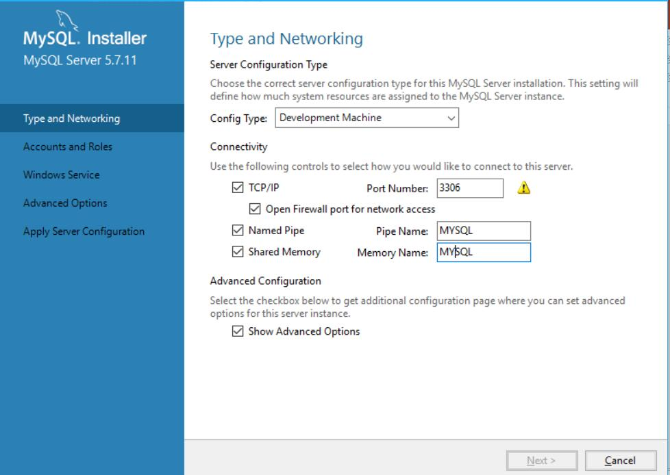Viewport: 670px width, 475px height.
Task: Focus the Pipe Name input field
Action: 484,231
